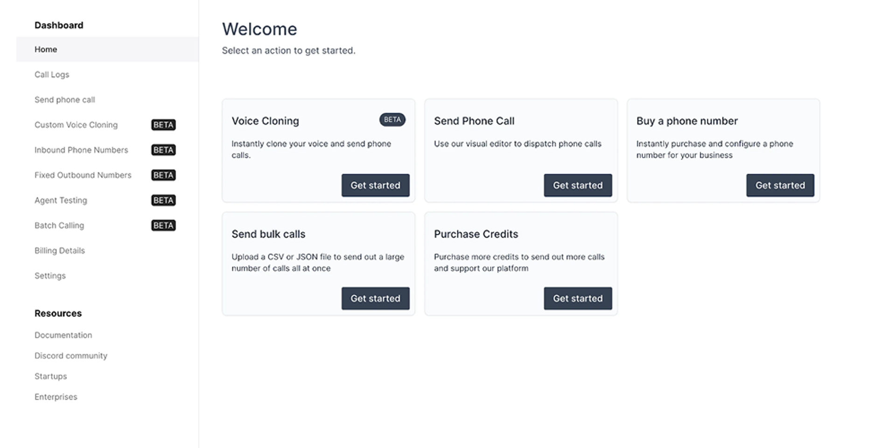Get started buying a phone number

pos(780,185)
